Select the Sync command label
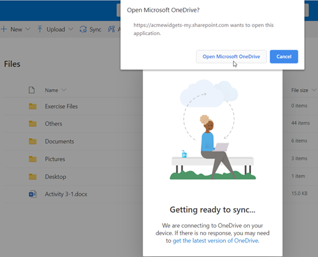This screenshot has width=318, height=257. click(95, 30)
